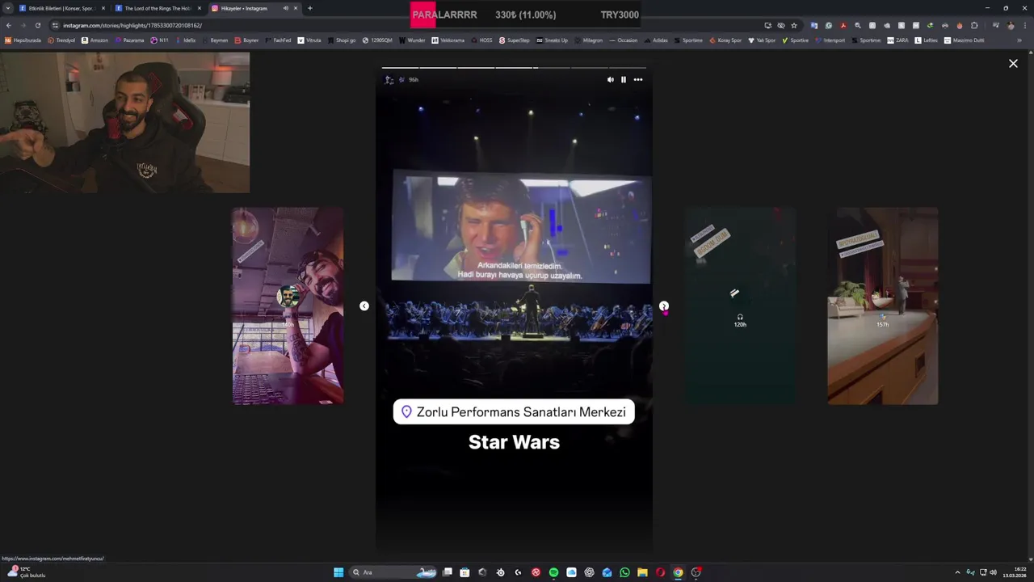
Task: Go back in browser history
Action: pos(9,25)
